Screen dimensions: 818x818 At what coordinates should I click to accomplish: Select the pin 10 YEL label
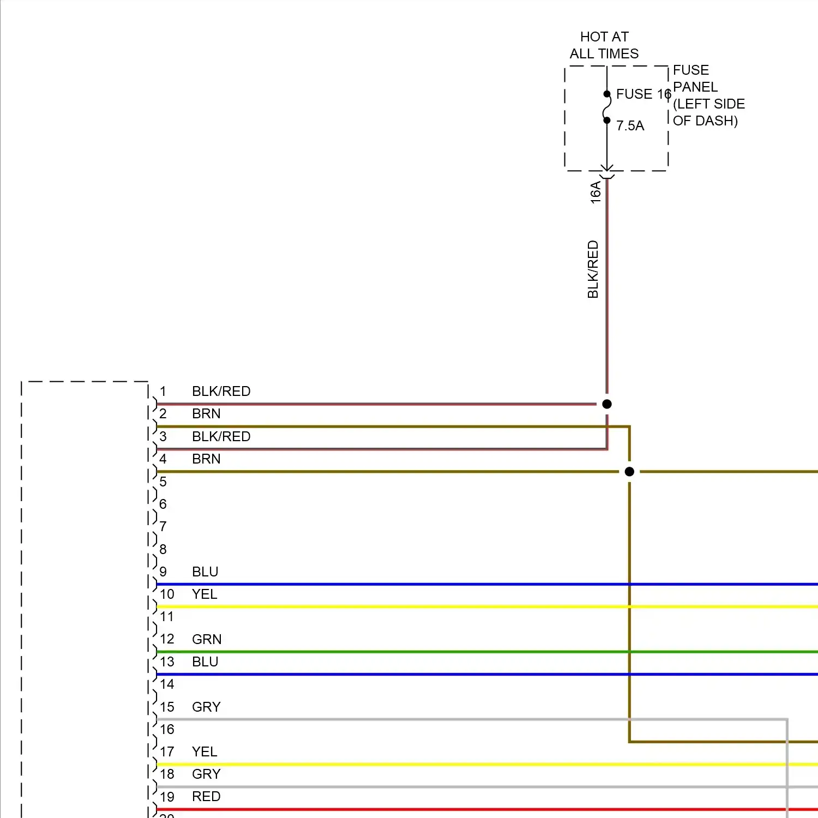tap(204, 594)
